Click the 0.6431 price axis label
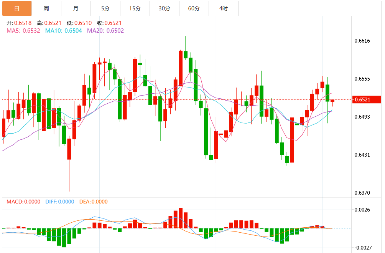 362,155
